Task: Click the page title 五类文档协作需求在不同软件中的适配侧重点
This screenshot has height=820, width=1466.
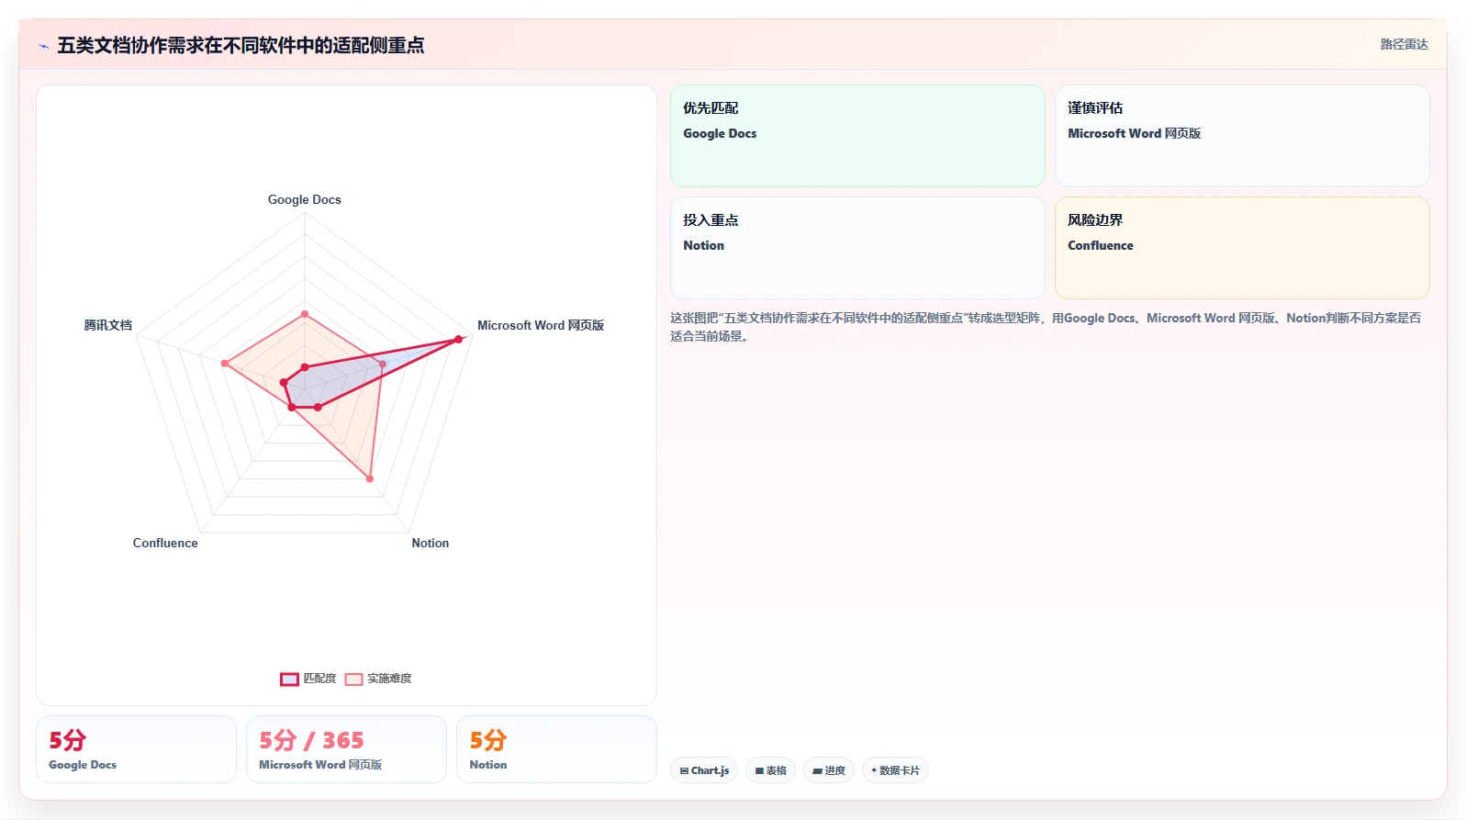Action: tap(241, 45)
